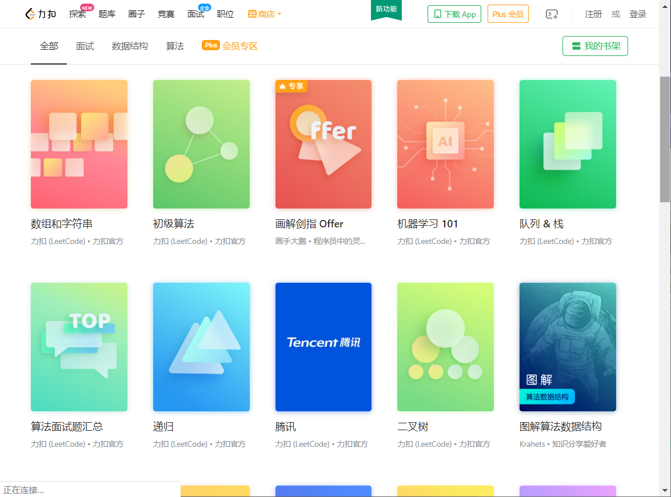This screenshot has height=497, width=671.
Task: Click the 图解算法数据结构 title
Action: pyautogui.click(x=561, y=426)
